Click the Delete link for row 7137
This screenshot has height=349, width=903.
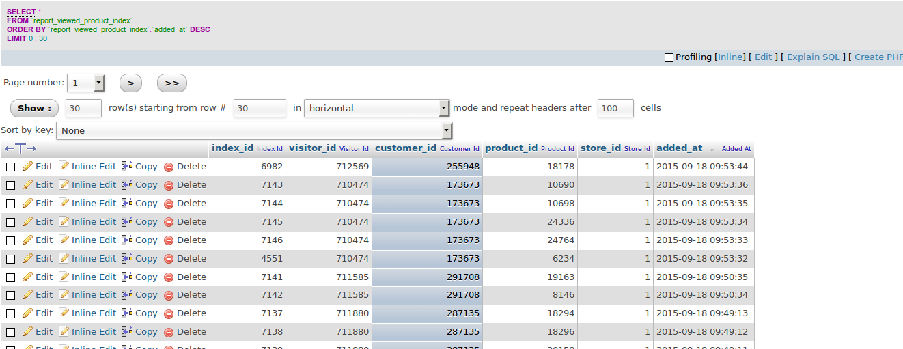point(191,313)
